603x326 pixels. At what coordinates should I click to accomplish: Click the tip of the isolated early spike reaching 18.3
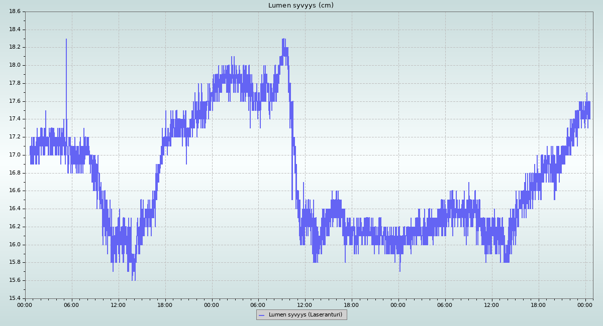coord(66,39)
